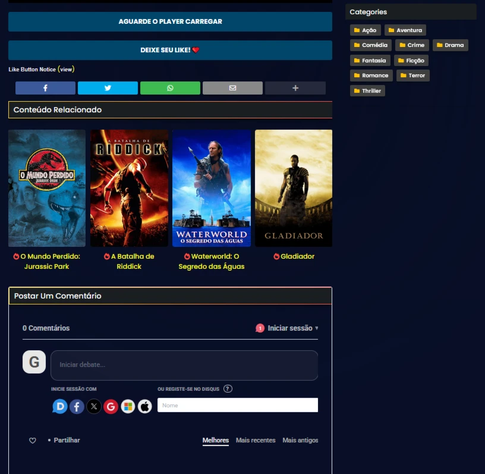
Task: Click the G avatar in comment box
Action: point(34,362)
